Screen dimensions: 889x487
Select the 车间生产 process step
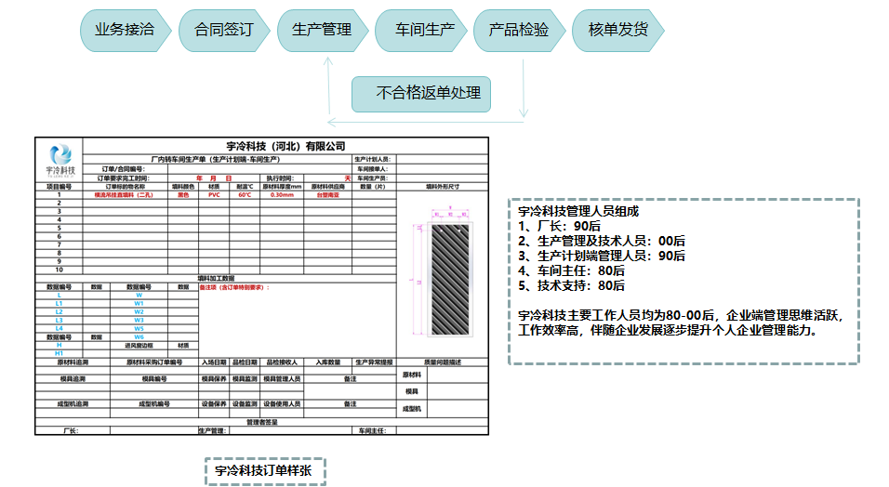point(420,30)
